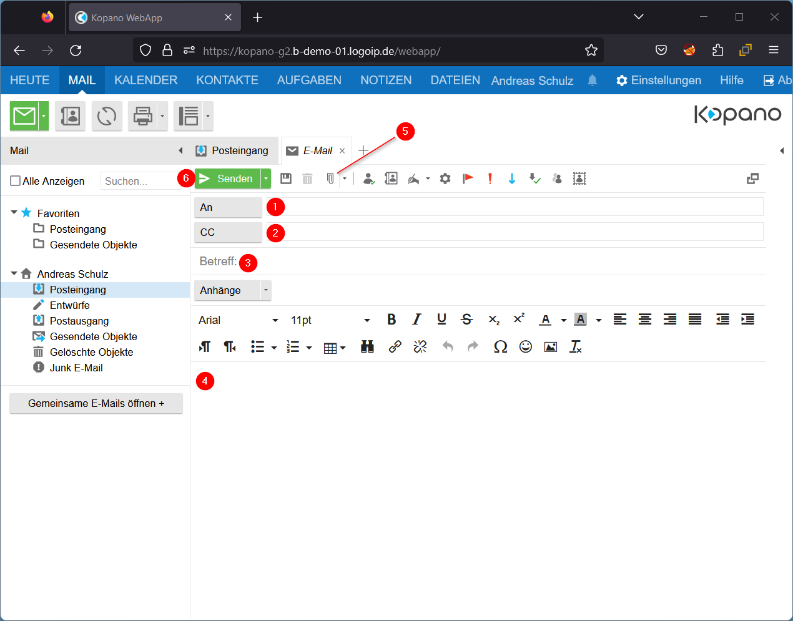793x621 pixels.
Task: Open address book icon in compose toolbar
Action: (x=392, y=178)
